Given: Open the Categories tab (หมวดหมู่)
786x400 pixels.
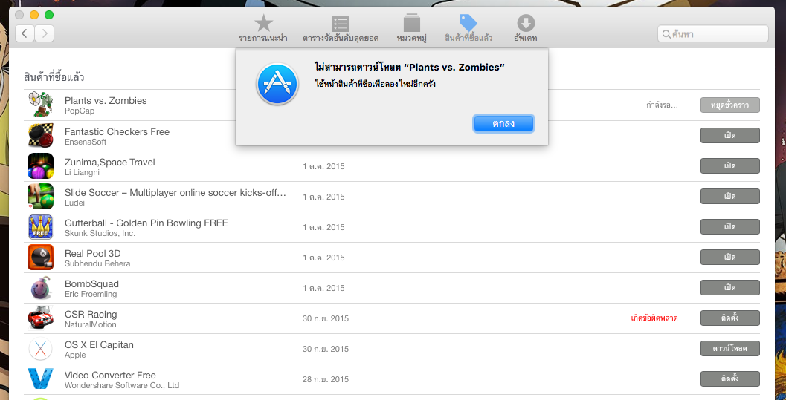Looking at the screenshot, I should point(411,28).
